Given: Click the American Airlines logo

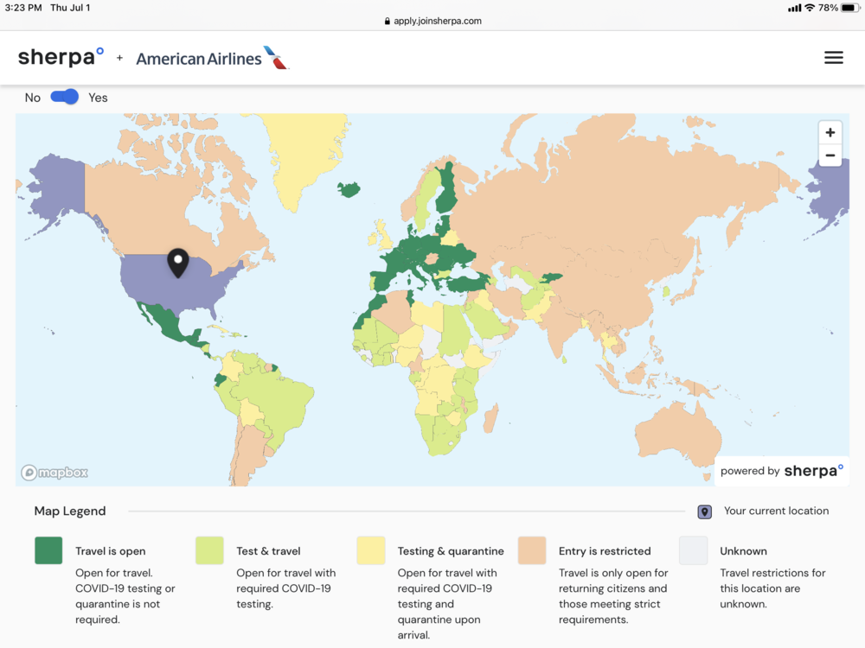Looking at the screenshot, I should 212,58.
